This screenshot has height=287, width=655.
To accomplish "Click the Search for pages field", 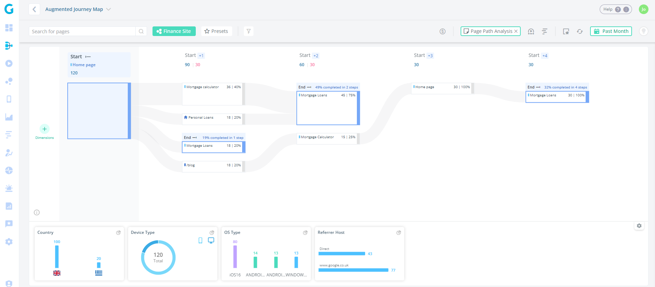I will 82,31.
